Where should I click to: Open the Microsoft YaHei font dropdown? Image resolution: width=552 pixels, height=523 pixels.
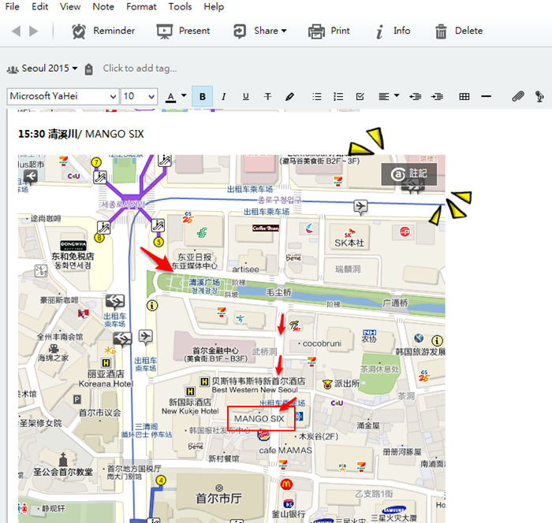pos(62,96)
